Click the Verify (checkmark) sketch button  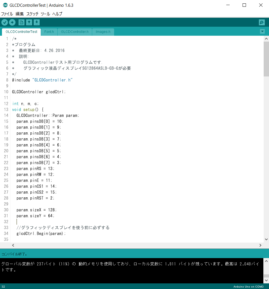(5, 22)
